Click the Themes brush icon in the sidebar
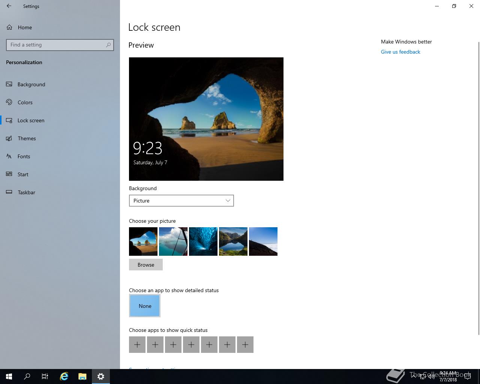The width and height of the screenshot is (480, 384). pyautogui.click(x=9, y=138)
